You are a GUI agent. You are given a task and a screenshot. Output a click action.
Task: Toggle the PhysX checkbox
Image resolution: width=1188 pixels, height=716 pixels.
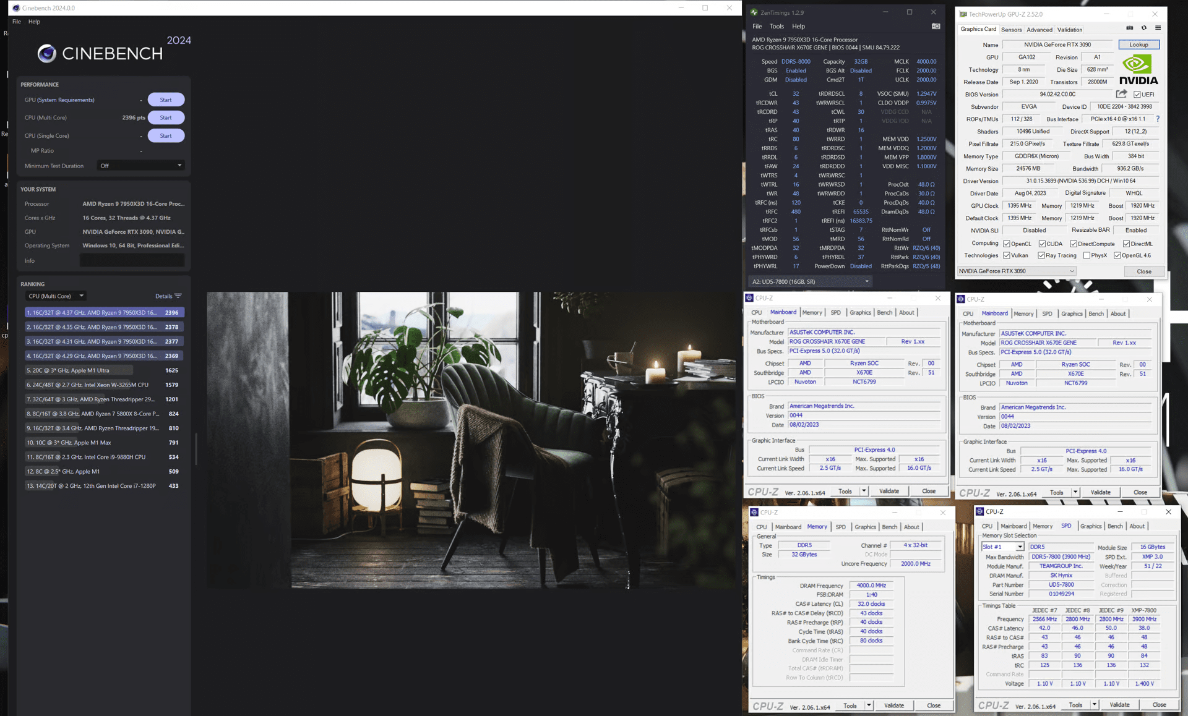(x=1087, y=255)
